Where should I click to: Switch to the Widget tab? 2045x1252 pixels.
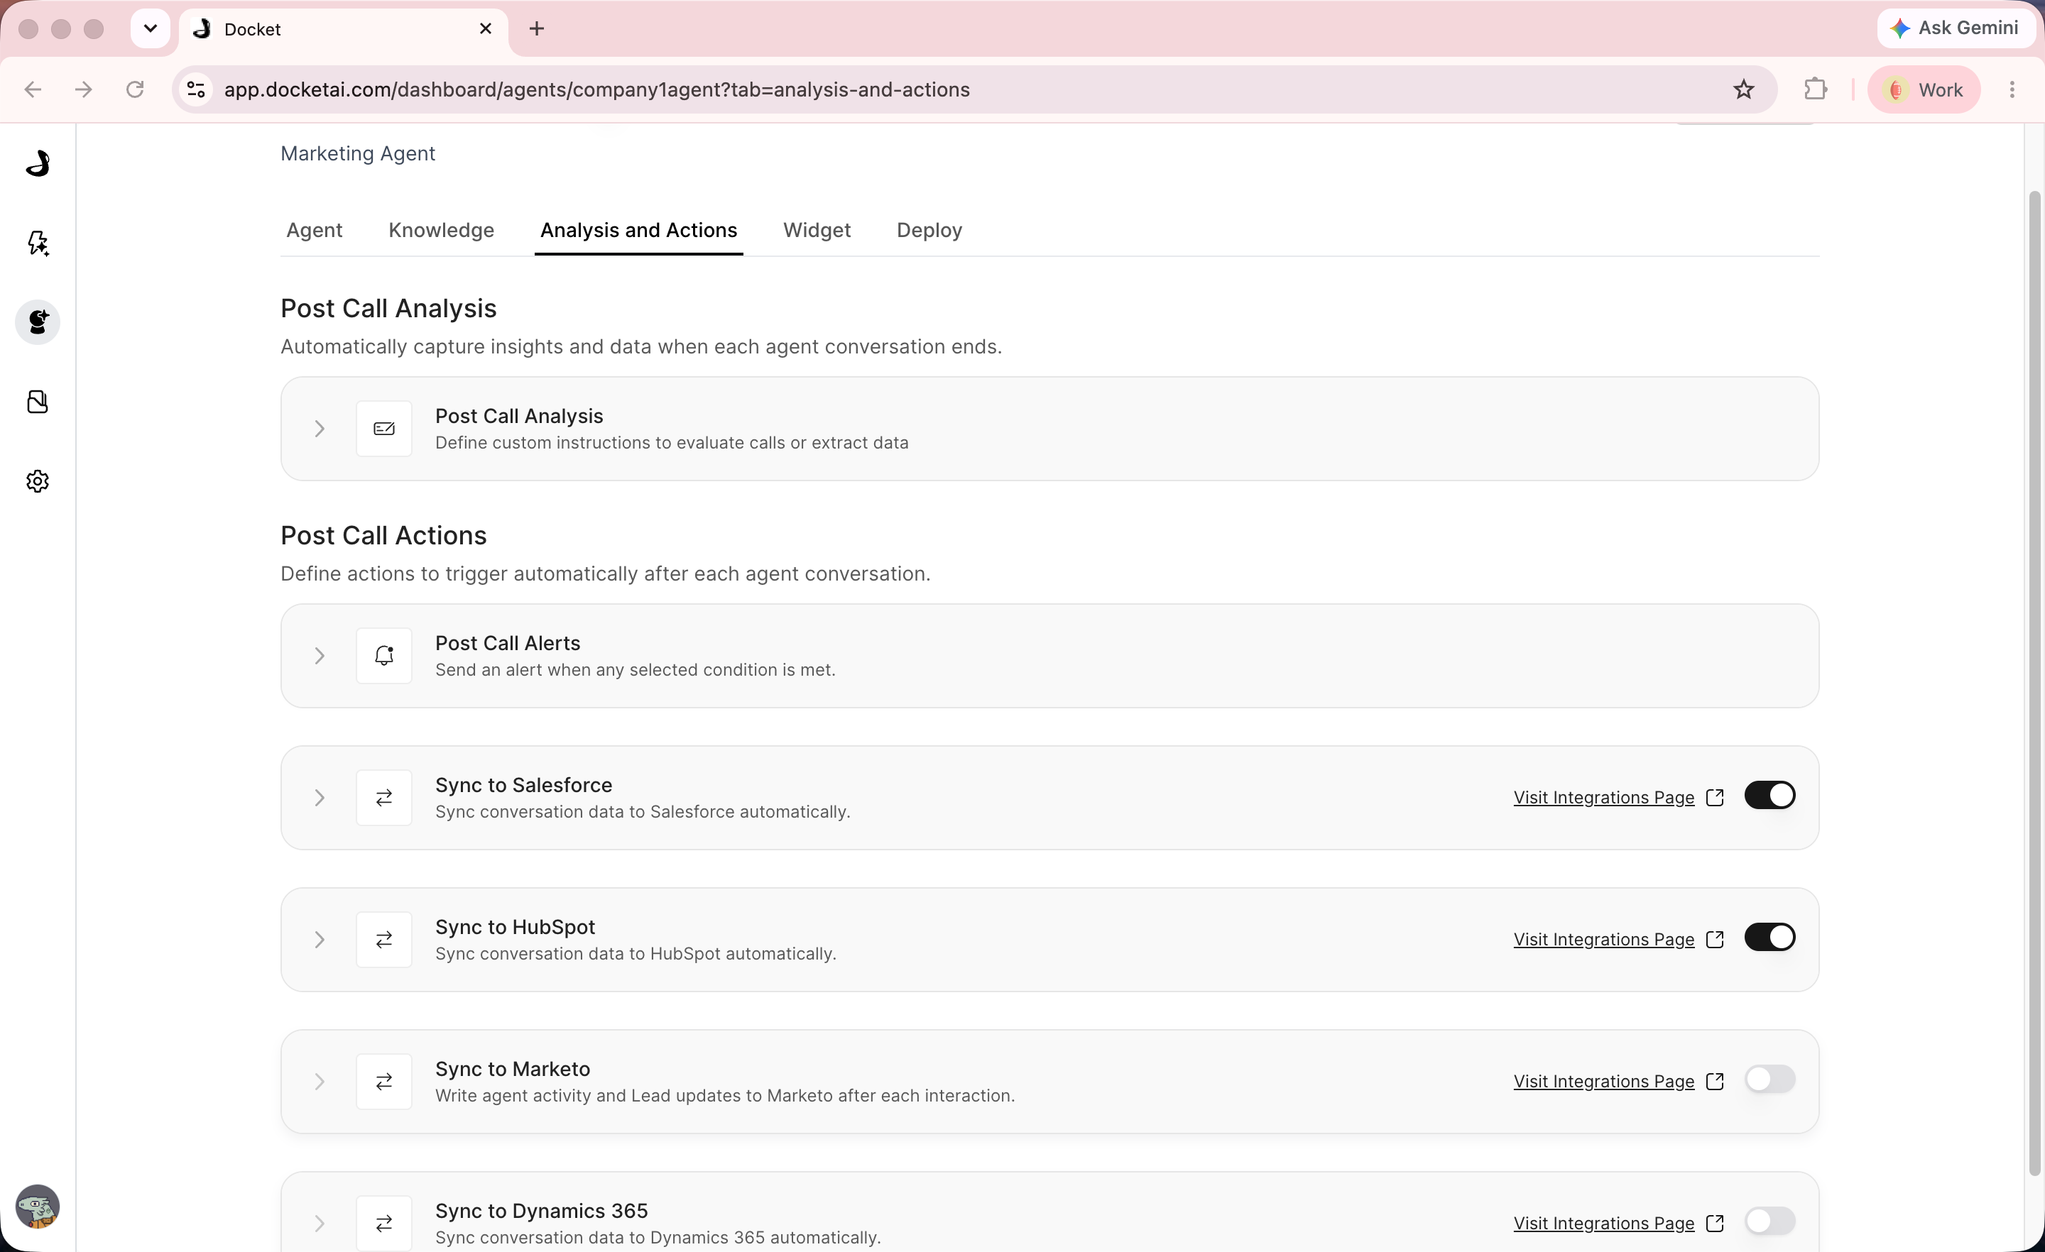point(817,231)
